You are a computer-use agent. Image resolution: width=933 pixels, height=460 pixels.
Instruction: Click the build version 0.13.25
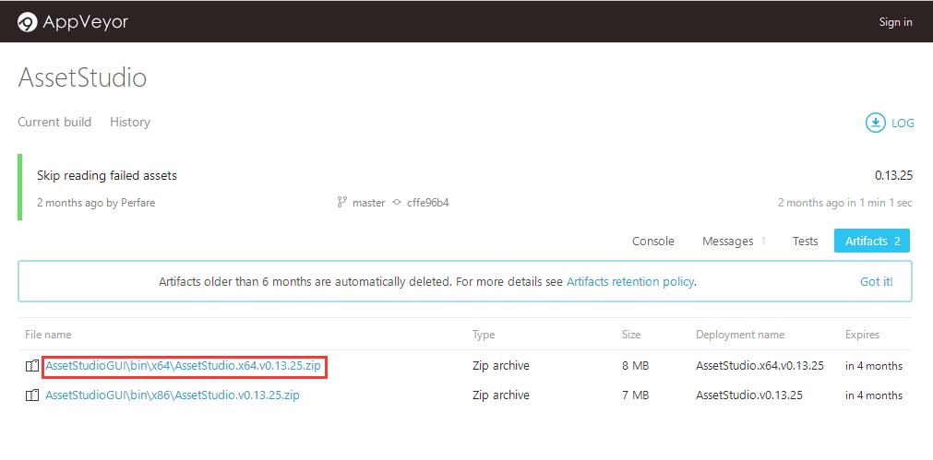click(x=893, y=175)
